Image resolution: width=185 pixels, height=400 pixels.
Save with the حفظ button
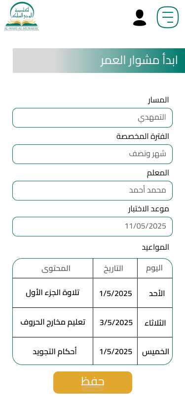[x=93, y=382]
